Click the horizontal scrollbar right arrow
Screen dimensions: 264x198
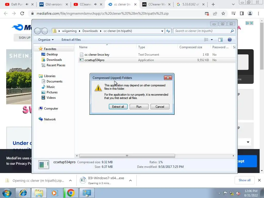[233, 156]
